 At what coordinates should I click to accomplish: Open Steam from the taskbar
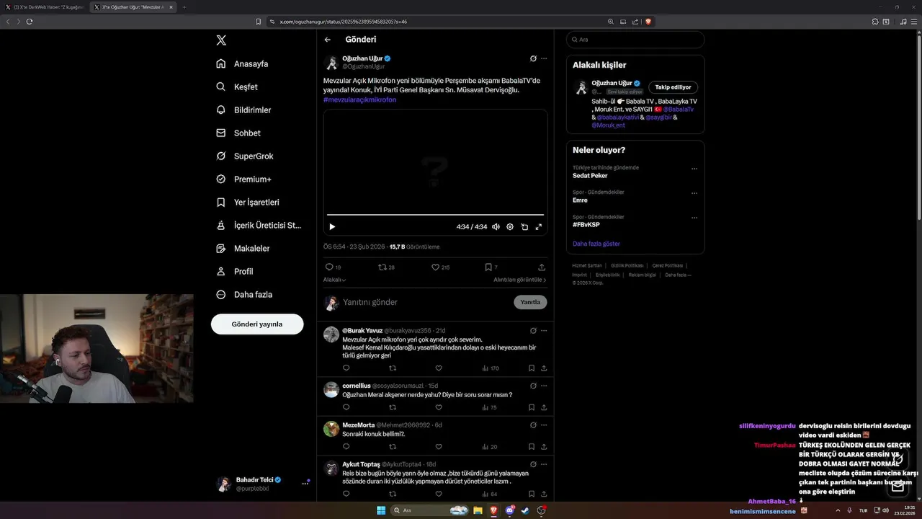(525, 510)
